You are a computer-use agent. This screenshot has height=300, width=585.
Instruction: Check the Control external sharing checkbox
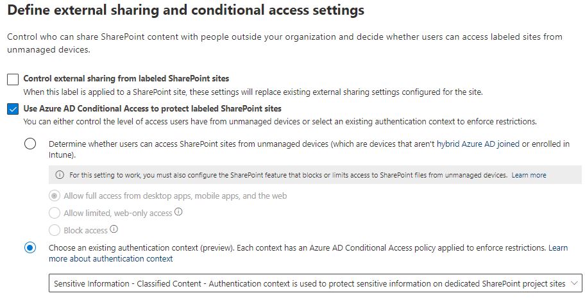pos(13,79)
